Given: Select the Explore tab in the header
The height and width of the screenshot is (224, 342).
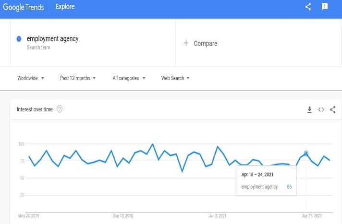Looking at the screenshot, I should click(65, 7).
